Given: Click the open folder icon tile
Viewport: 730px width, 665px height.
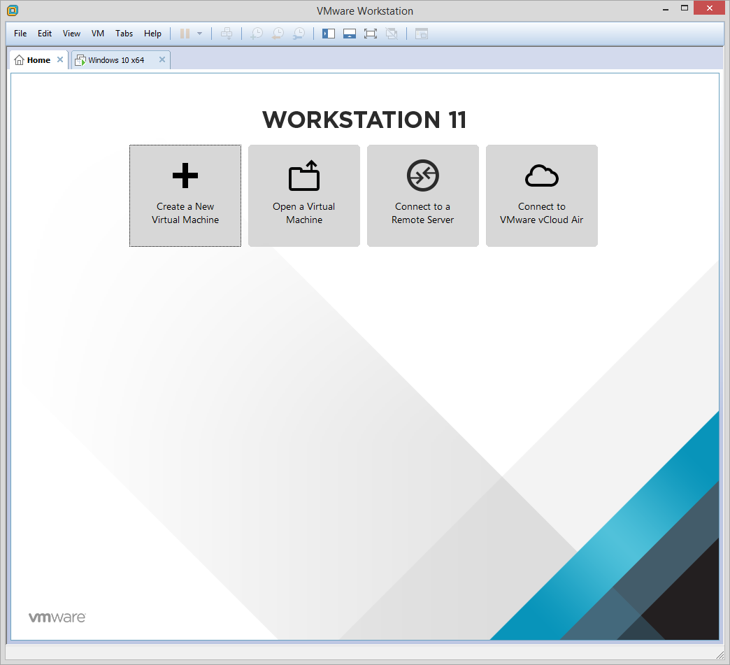Looking at the screenshot, I should 304,176.
